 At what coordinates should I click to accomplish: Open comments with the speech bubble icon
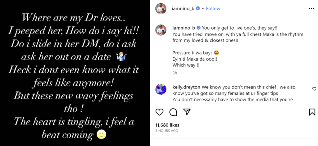[x=173, y=112]
